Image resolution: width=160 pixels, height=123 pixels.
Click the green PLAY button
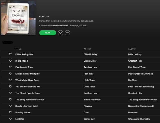click(47, 33)
